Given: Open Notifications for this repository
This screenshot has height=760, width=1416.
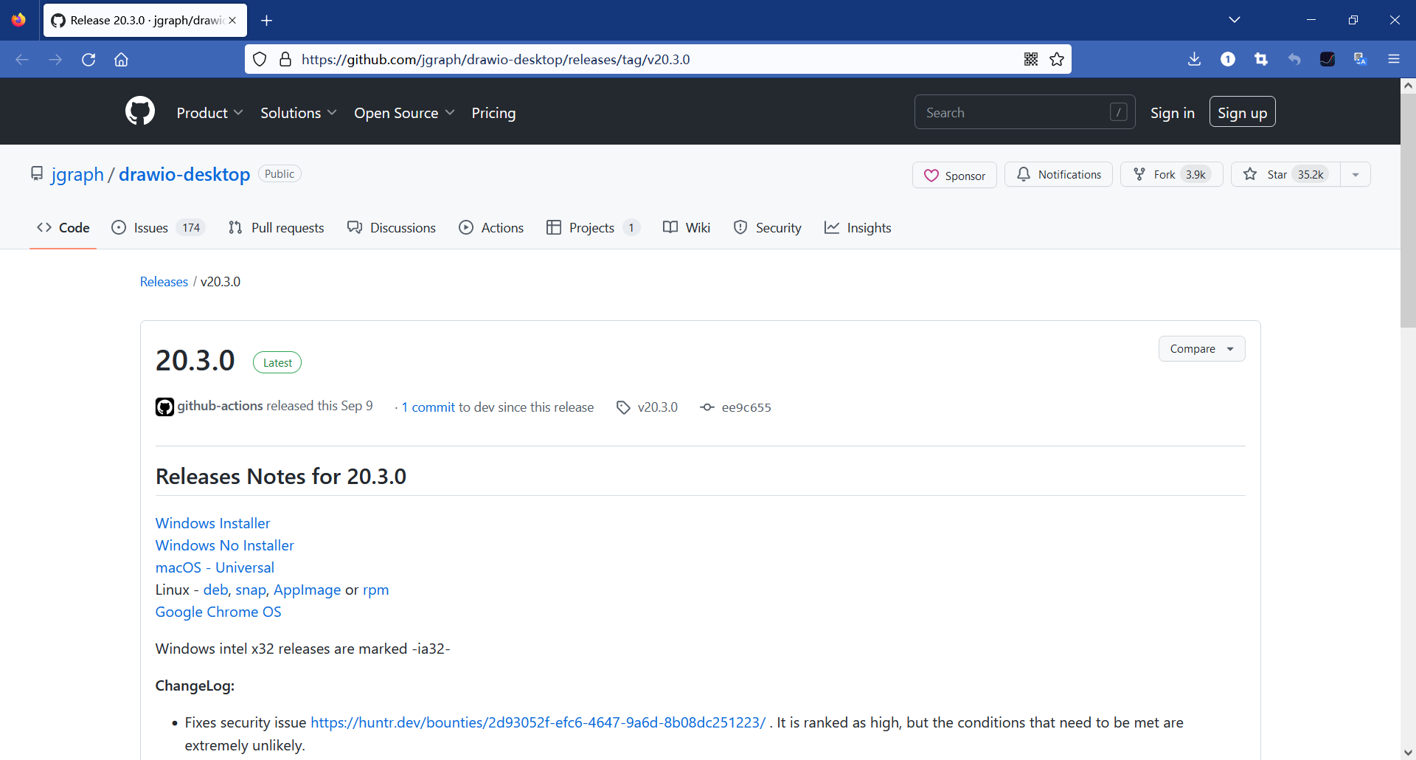Looking at the screenshot, I should tap(1058, 174).
